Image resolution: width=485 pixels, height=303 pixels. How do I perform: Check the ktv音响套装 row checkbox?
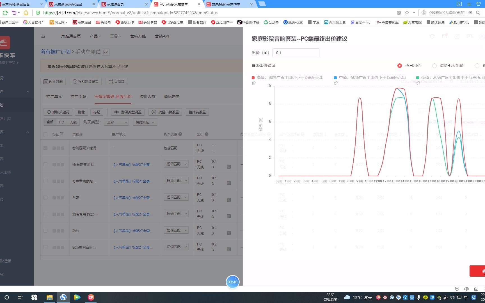pyautogui.click(x=45, y=164)
